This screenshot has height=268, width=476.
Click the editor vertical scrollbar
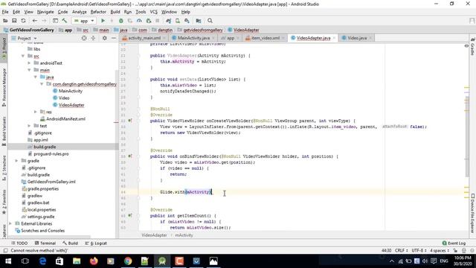(467, 137)
